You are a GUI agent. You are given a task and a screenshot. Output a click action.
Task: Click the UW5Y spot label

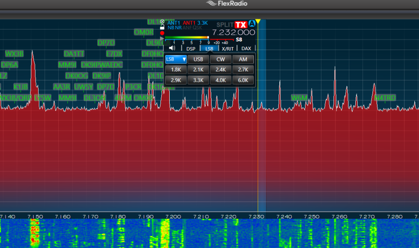[84, 87]
